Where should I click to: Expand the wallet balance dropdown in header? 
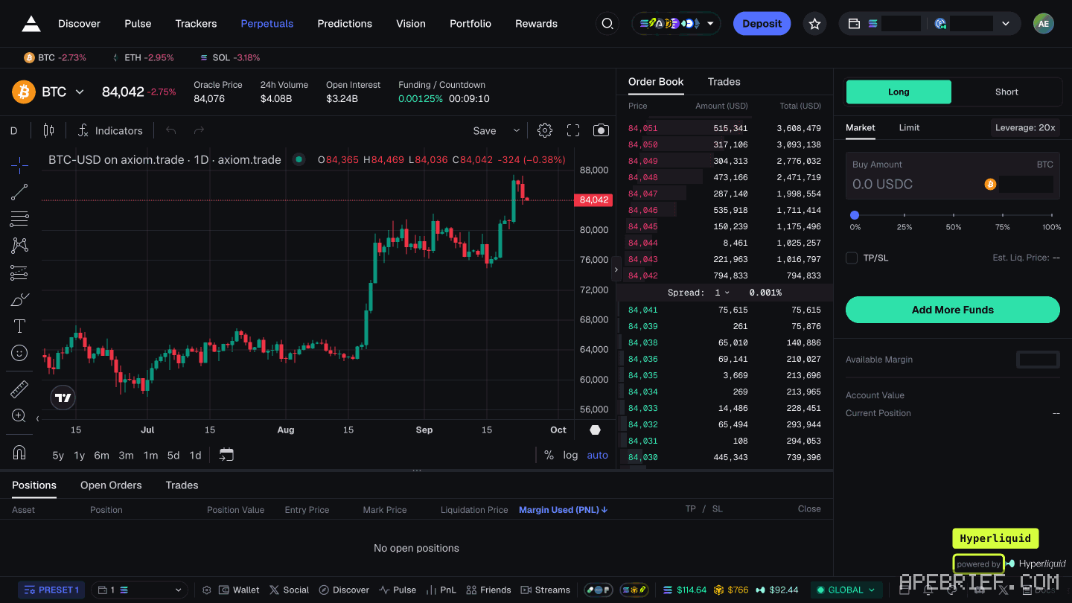pyautogui.click(x=1006, y=24)
